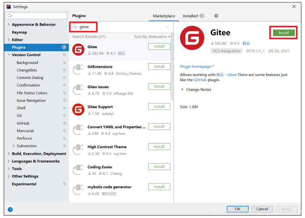Image resolution: width=305 pixels, height=218 pixels.
Task: Expand the Editor settings section
Action: [9, 40]
